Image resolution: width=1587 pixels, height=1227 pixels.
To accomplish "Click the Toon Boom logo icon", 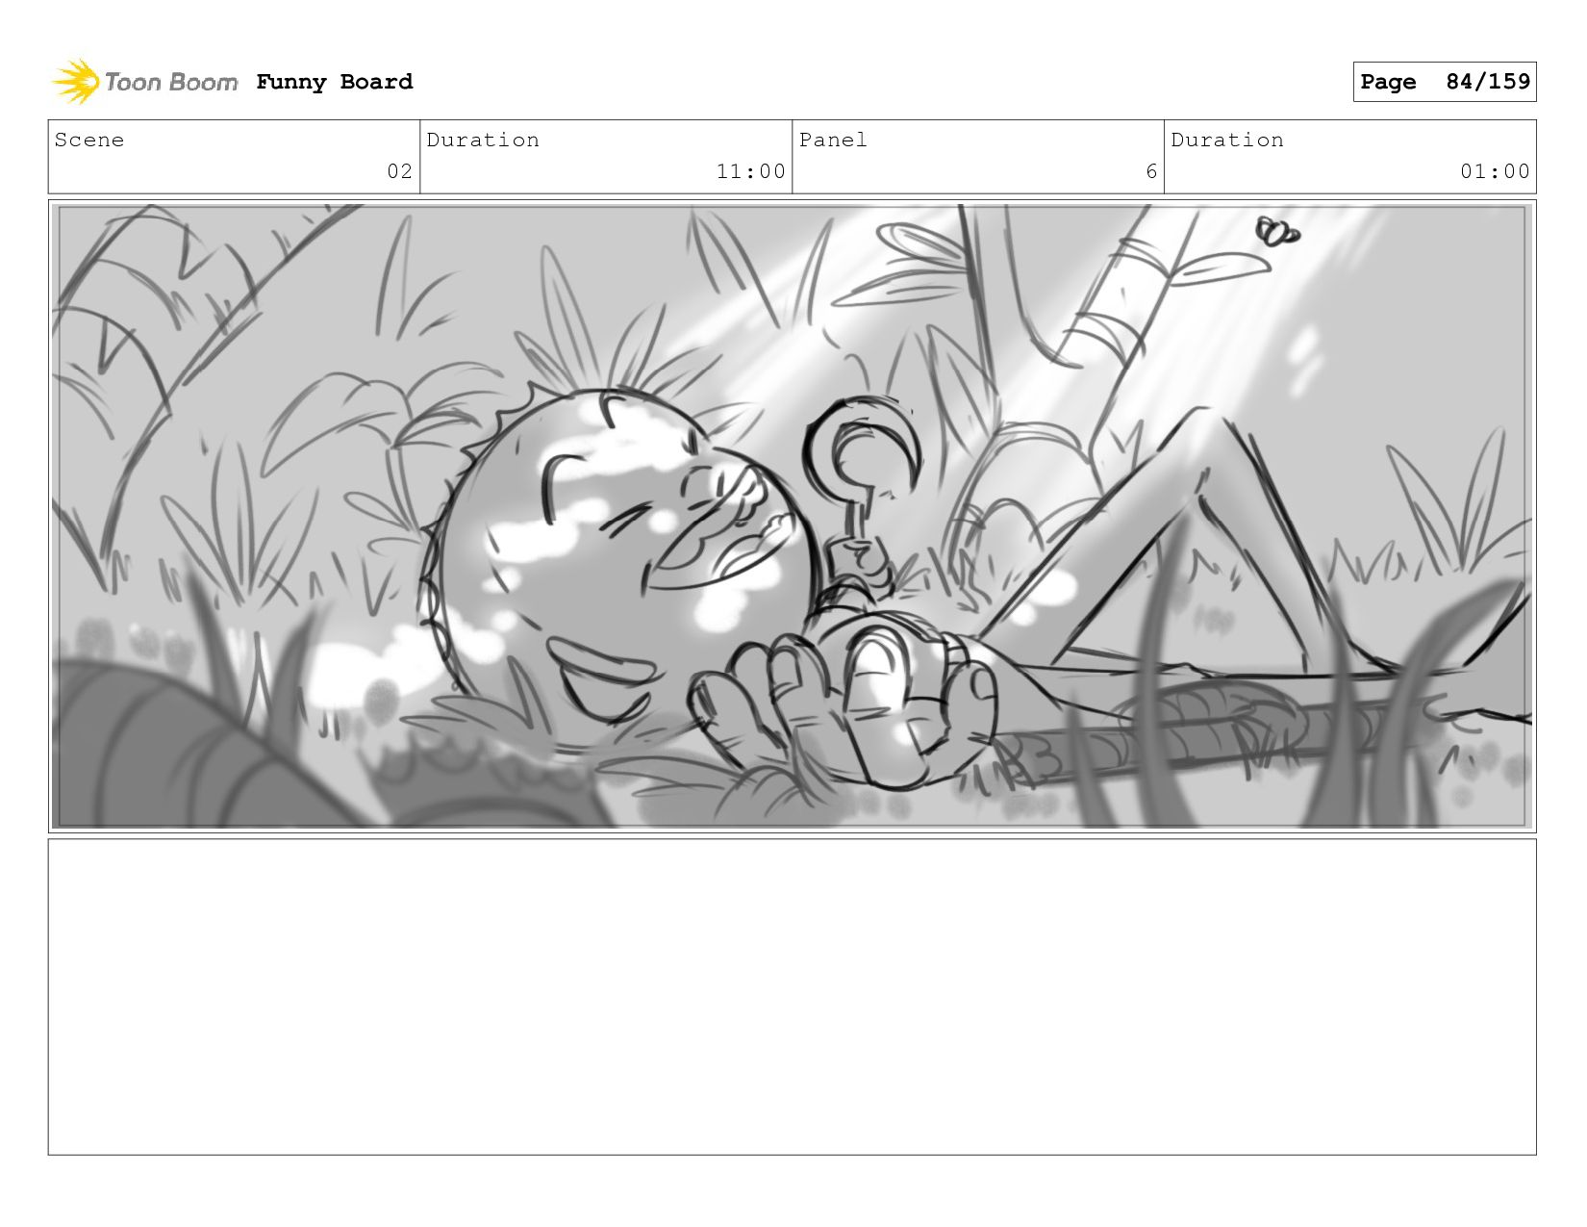I will pyautogui.click(x=76, y=82).
